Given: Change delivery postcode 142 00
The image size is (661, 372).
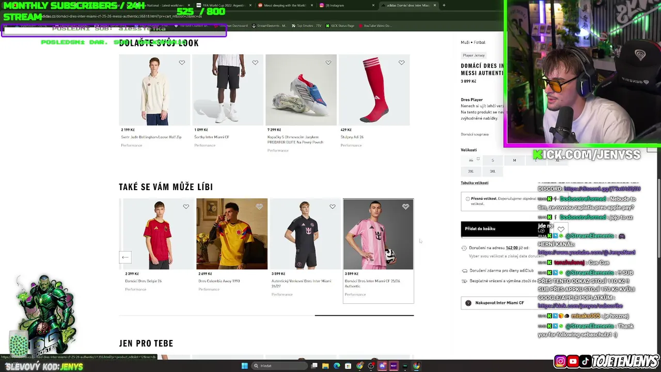Looking at the screenshot, I should pos(512,248).
